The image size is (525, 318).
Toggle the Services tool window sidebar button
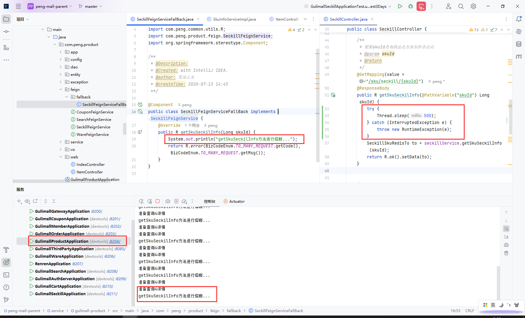(x=6, y=262)
